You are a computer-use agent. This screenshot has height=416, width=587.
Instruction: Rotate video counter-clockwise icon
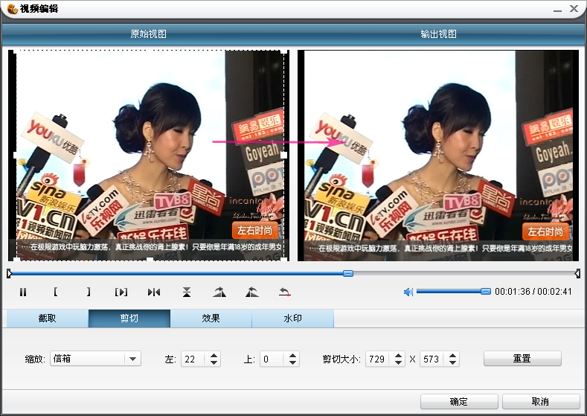coord(252,292)
